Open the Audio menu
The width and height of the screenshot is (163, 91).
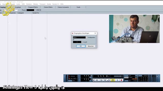[18, 4]
